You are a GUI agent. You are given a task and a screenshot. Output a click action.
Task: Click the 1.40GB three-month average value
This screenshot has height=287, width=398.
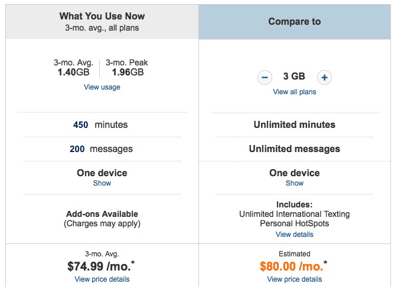coord(73,72)
